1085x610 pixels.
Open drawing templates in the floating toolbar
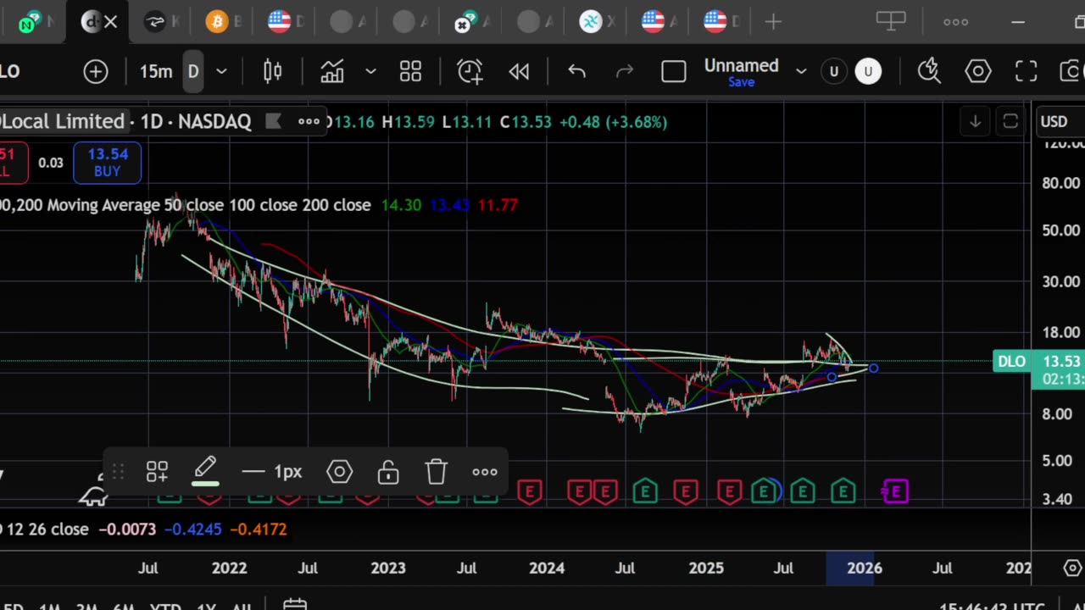(x=157, y=472)
